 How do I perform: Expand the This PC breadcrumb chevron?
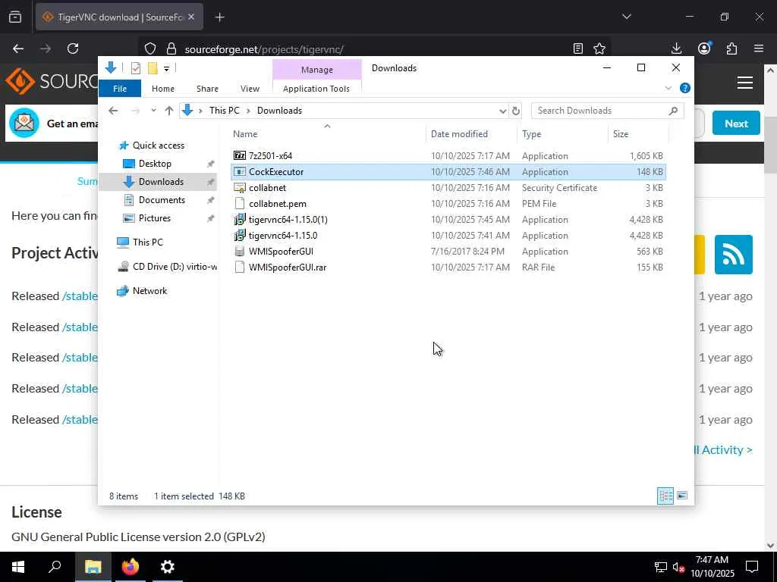248,111
